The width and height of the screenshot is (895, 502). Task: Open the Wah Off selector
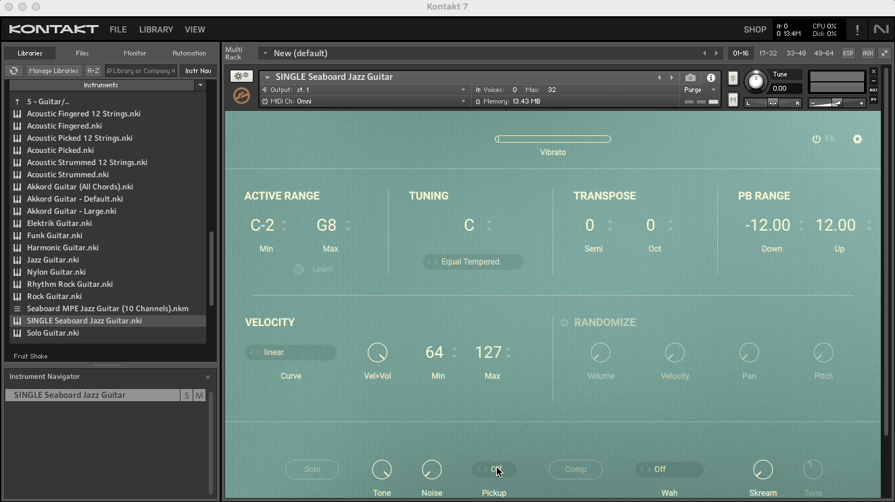pos(669,470)
